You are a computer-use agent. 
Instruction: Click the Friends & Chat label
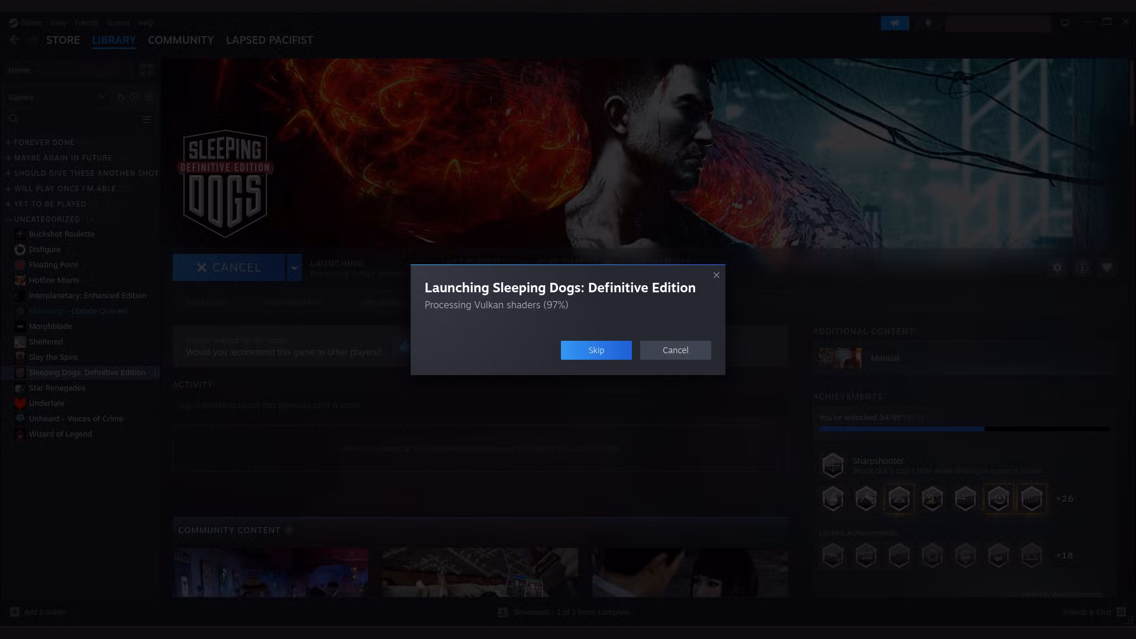point(1087,612)
